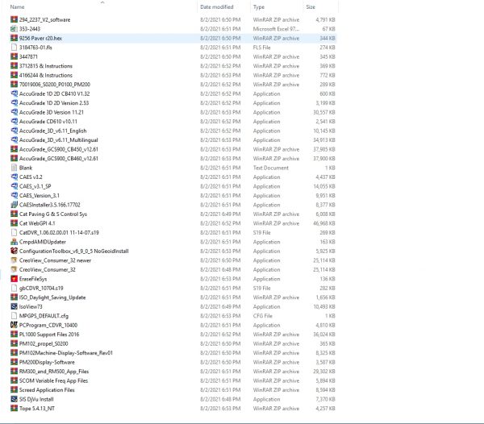Screen dimensions: 484x424
Task: Click the file icon of gbCDVR_10704.s19
Action: [x=14, y=288]
